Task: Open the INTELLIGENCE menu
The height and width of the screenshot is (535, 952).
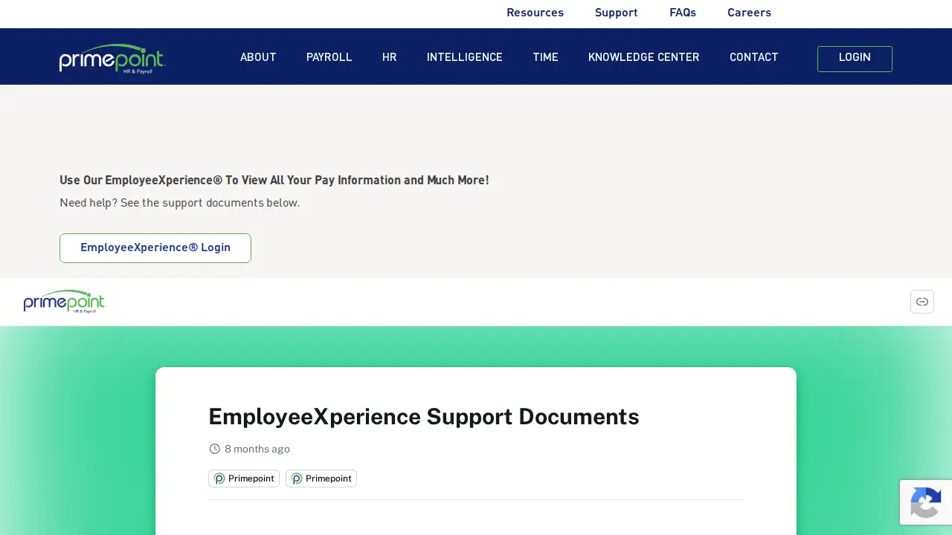Action: point(465,57)
